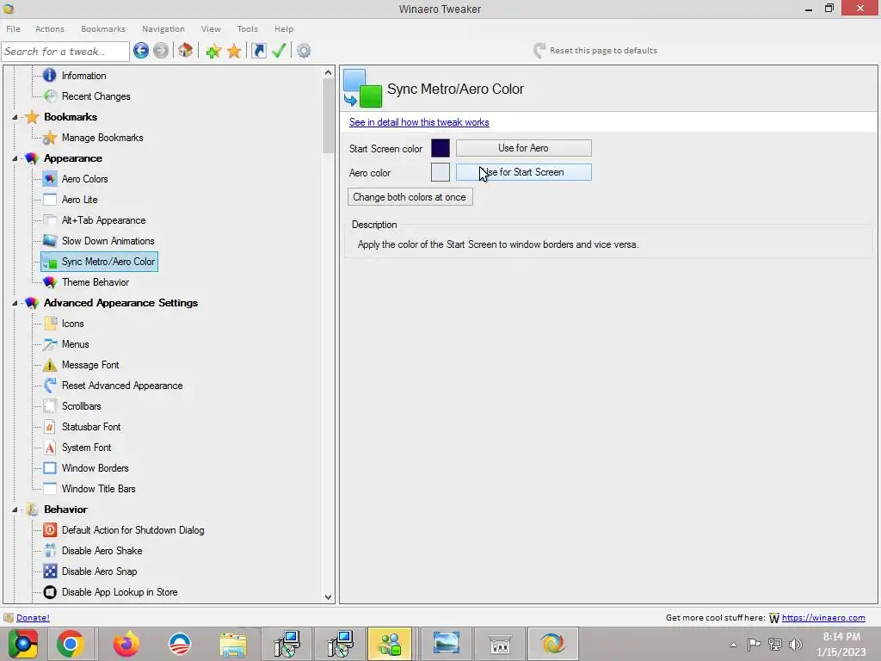The height and width of the screenshot is (661, 881).
Task: Click the Use for Start Screen button
Action: pyautogui.click(x=523, y=172)
